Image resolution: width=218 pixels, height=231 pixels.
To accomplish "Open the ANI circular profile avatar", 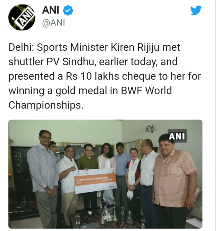I will [22, 17].
